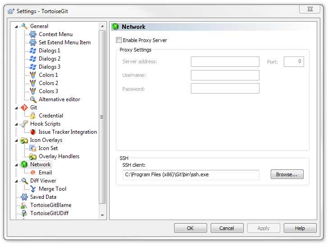This screenshot has height=244, width=328.
Task: Click the Icon Set icon
Action: pyautogui.click(x=33, y=148)
